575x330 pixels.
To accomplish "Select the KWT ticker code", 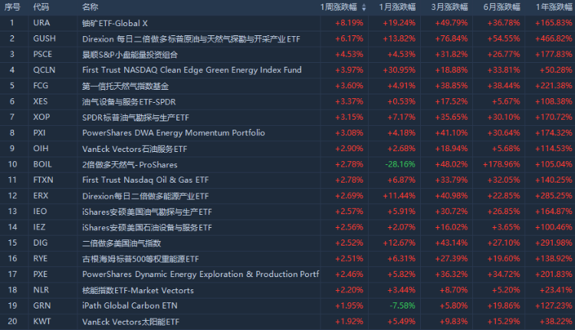I will pos(42,322).
